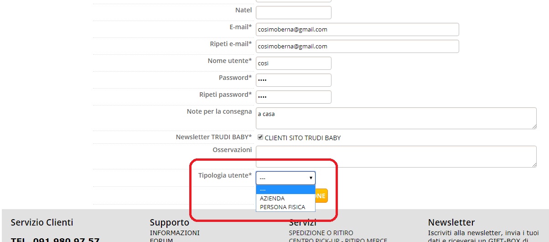
Task: Click the Ripeti e-mail field
Action: pyautogui.click(x=357, y=47)
